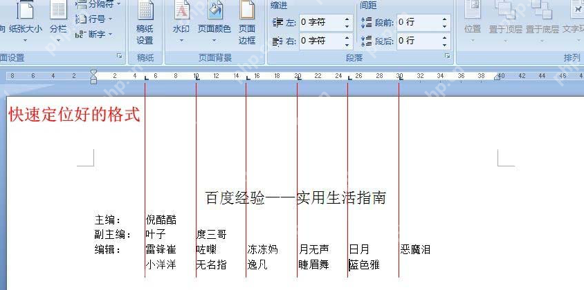Click the 置于顶层 bring to front button
Image resolution: width=584 pixels, height=290 pixels.
tap(505, 22)
